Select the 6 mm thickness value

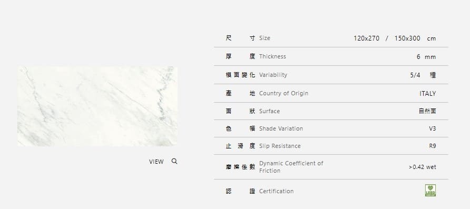[426, 57]
